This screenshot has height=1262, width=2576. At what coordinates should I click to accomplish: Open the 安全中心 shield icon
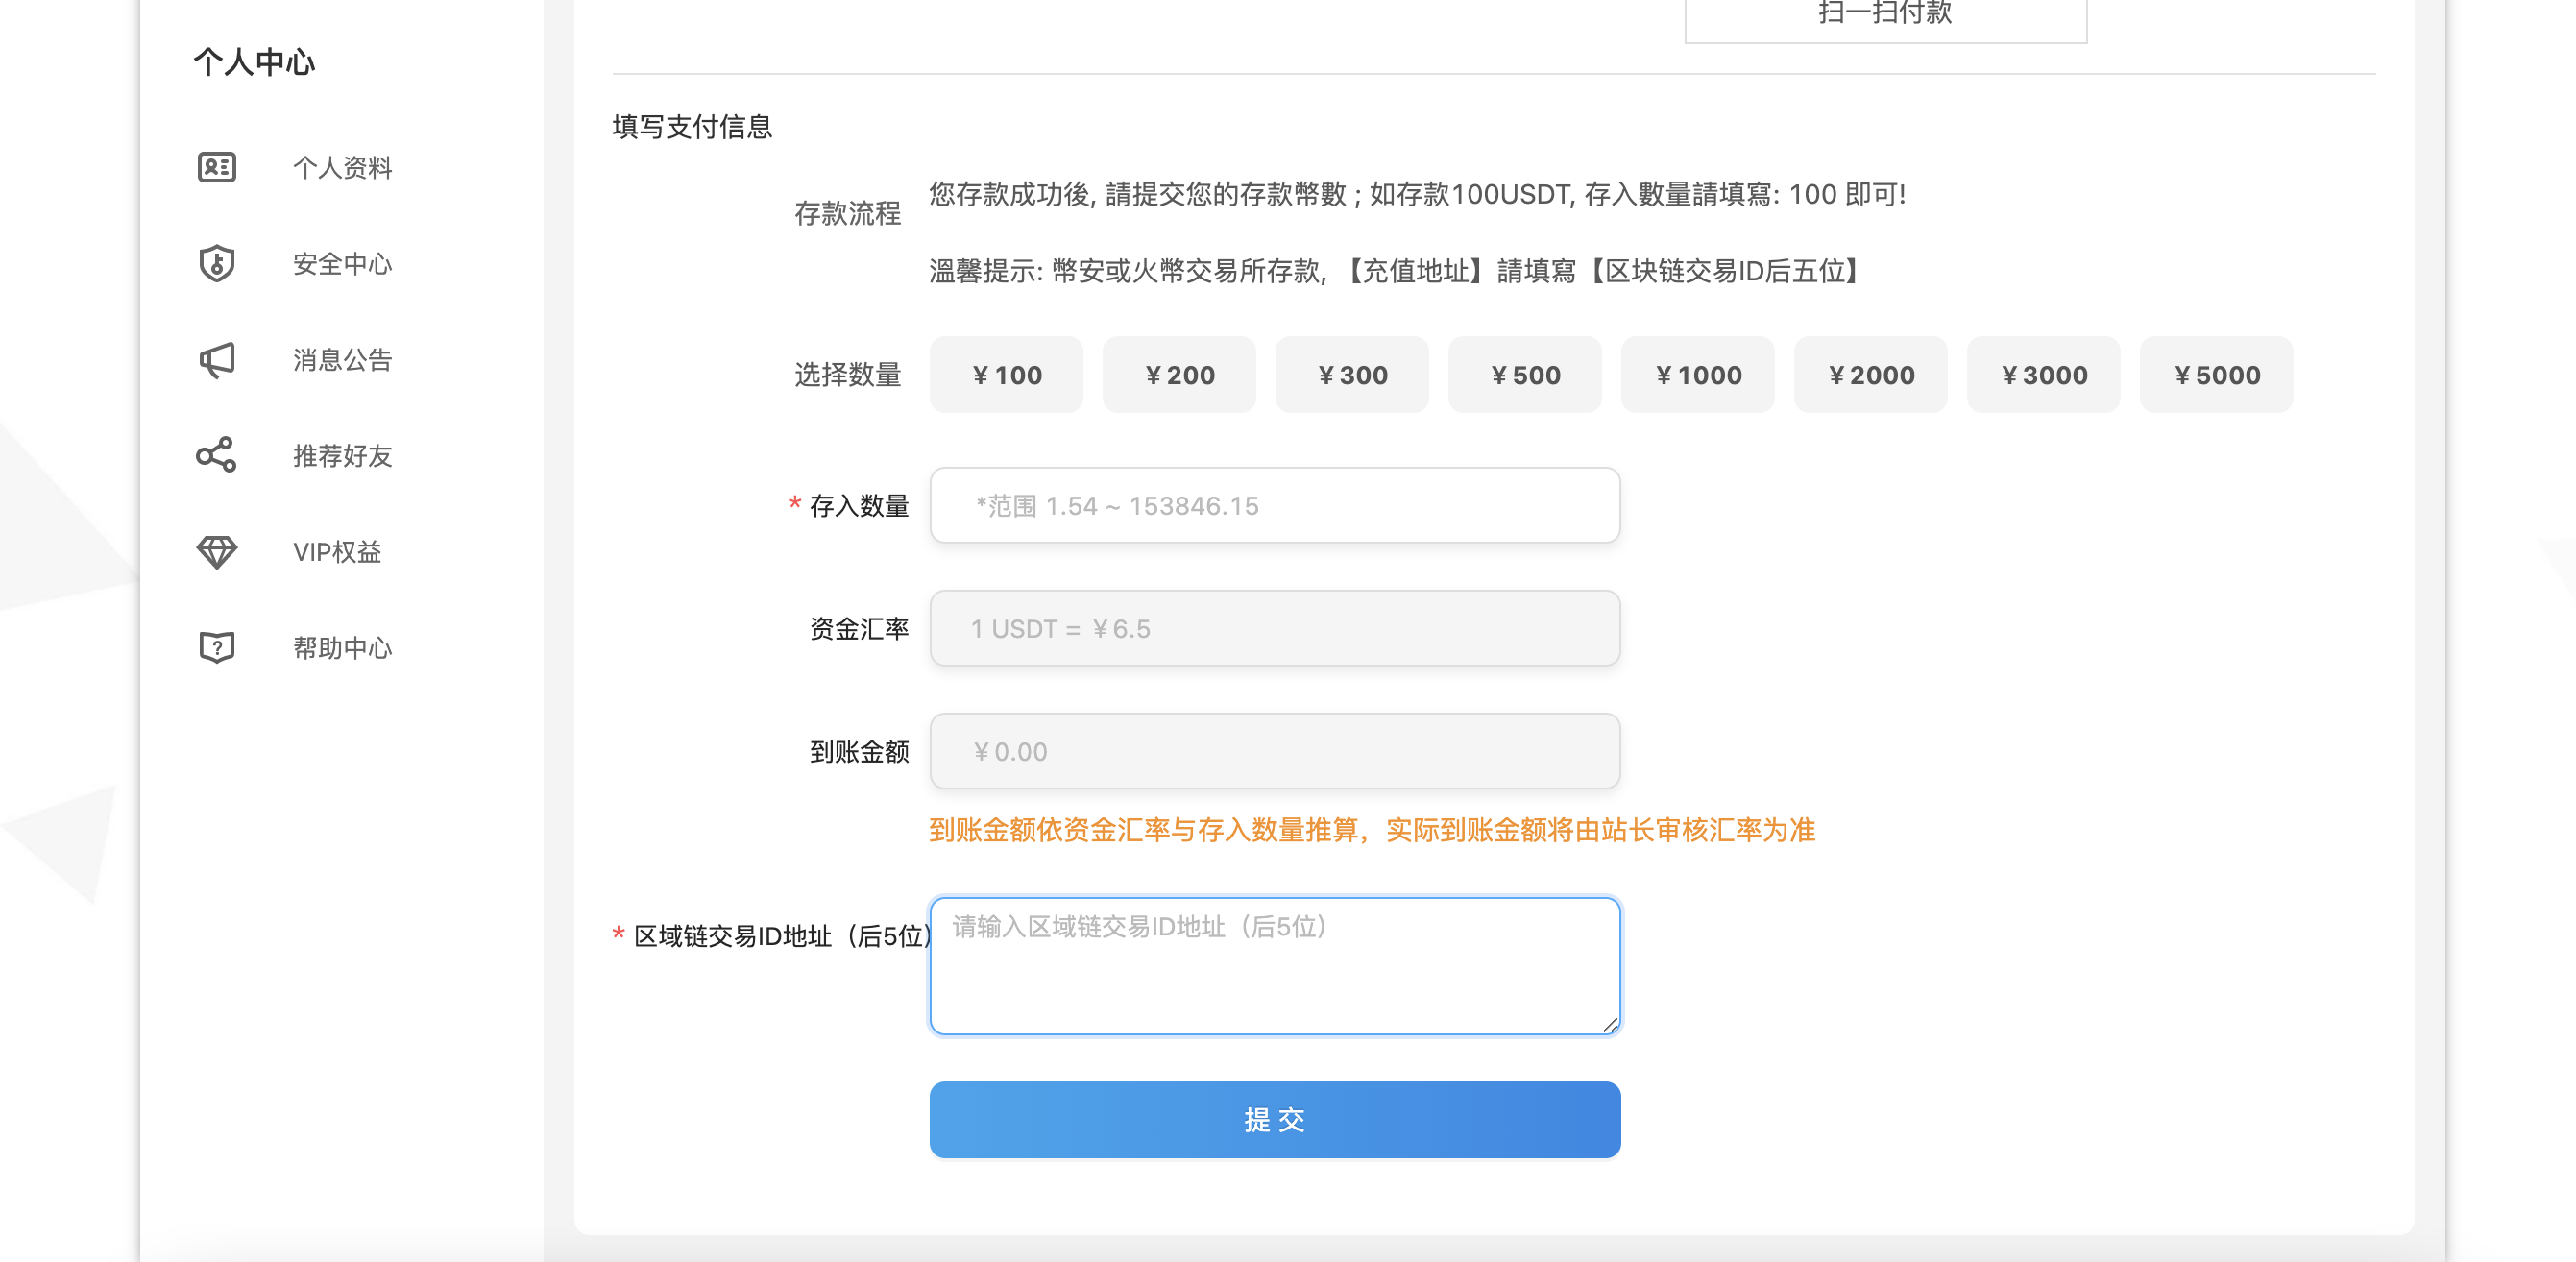pyautogui.click(x=217, y=263)
